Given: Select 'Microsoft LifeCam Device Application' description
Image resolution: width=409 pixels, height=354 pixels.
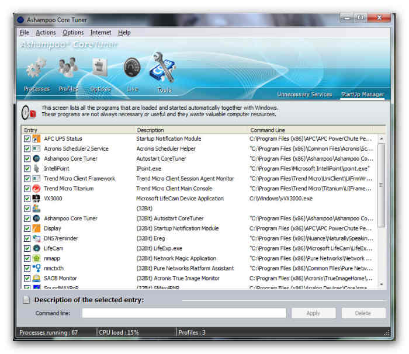Looking at the screenshot, I should [x=180, y=199].
